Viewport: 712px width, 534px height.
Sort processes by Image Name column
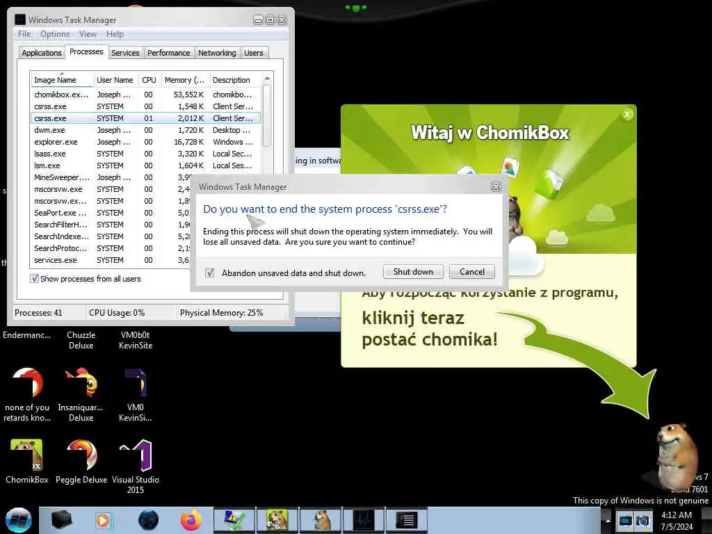click(x=62, y=80)
